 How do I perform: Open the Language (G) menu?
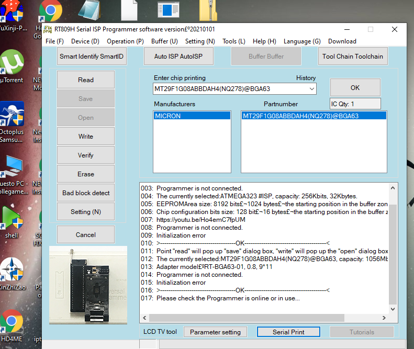tap(302, 41)
